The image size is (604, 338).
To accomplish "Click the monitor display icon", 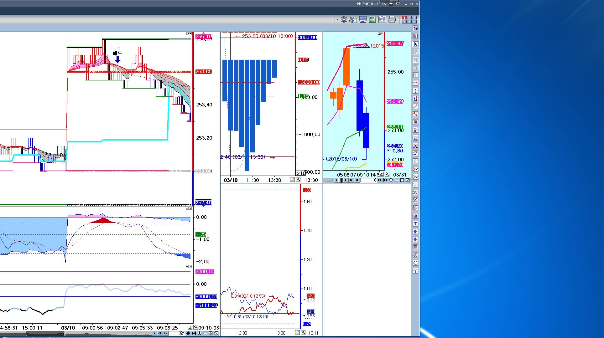I will [363, 20].
